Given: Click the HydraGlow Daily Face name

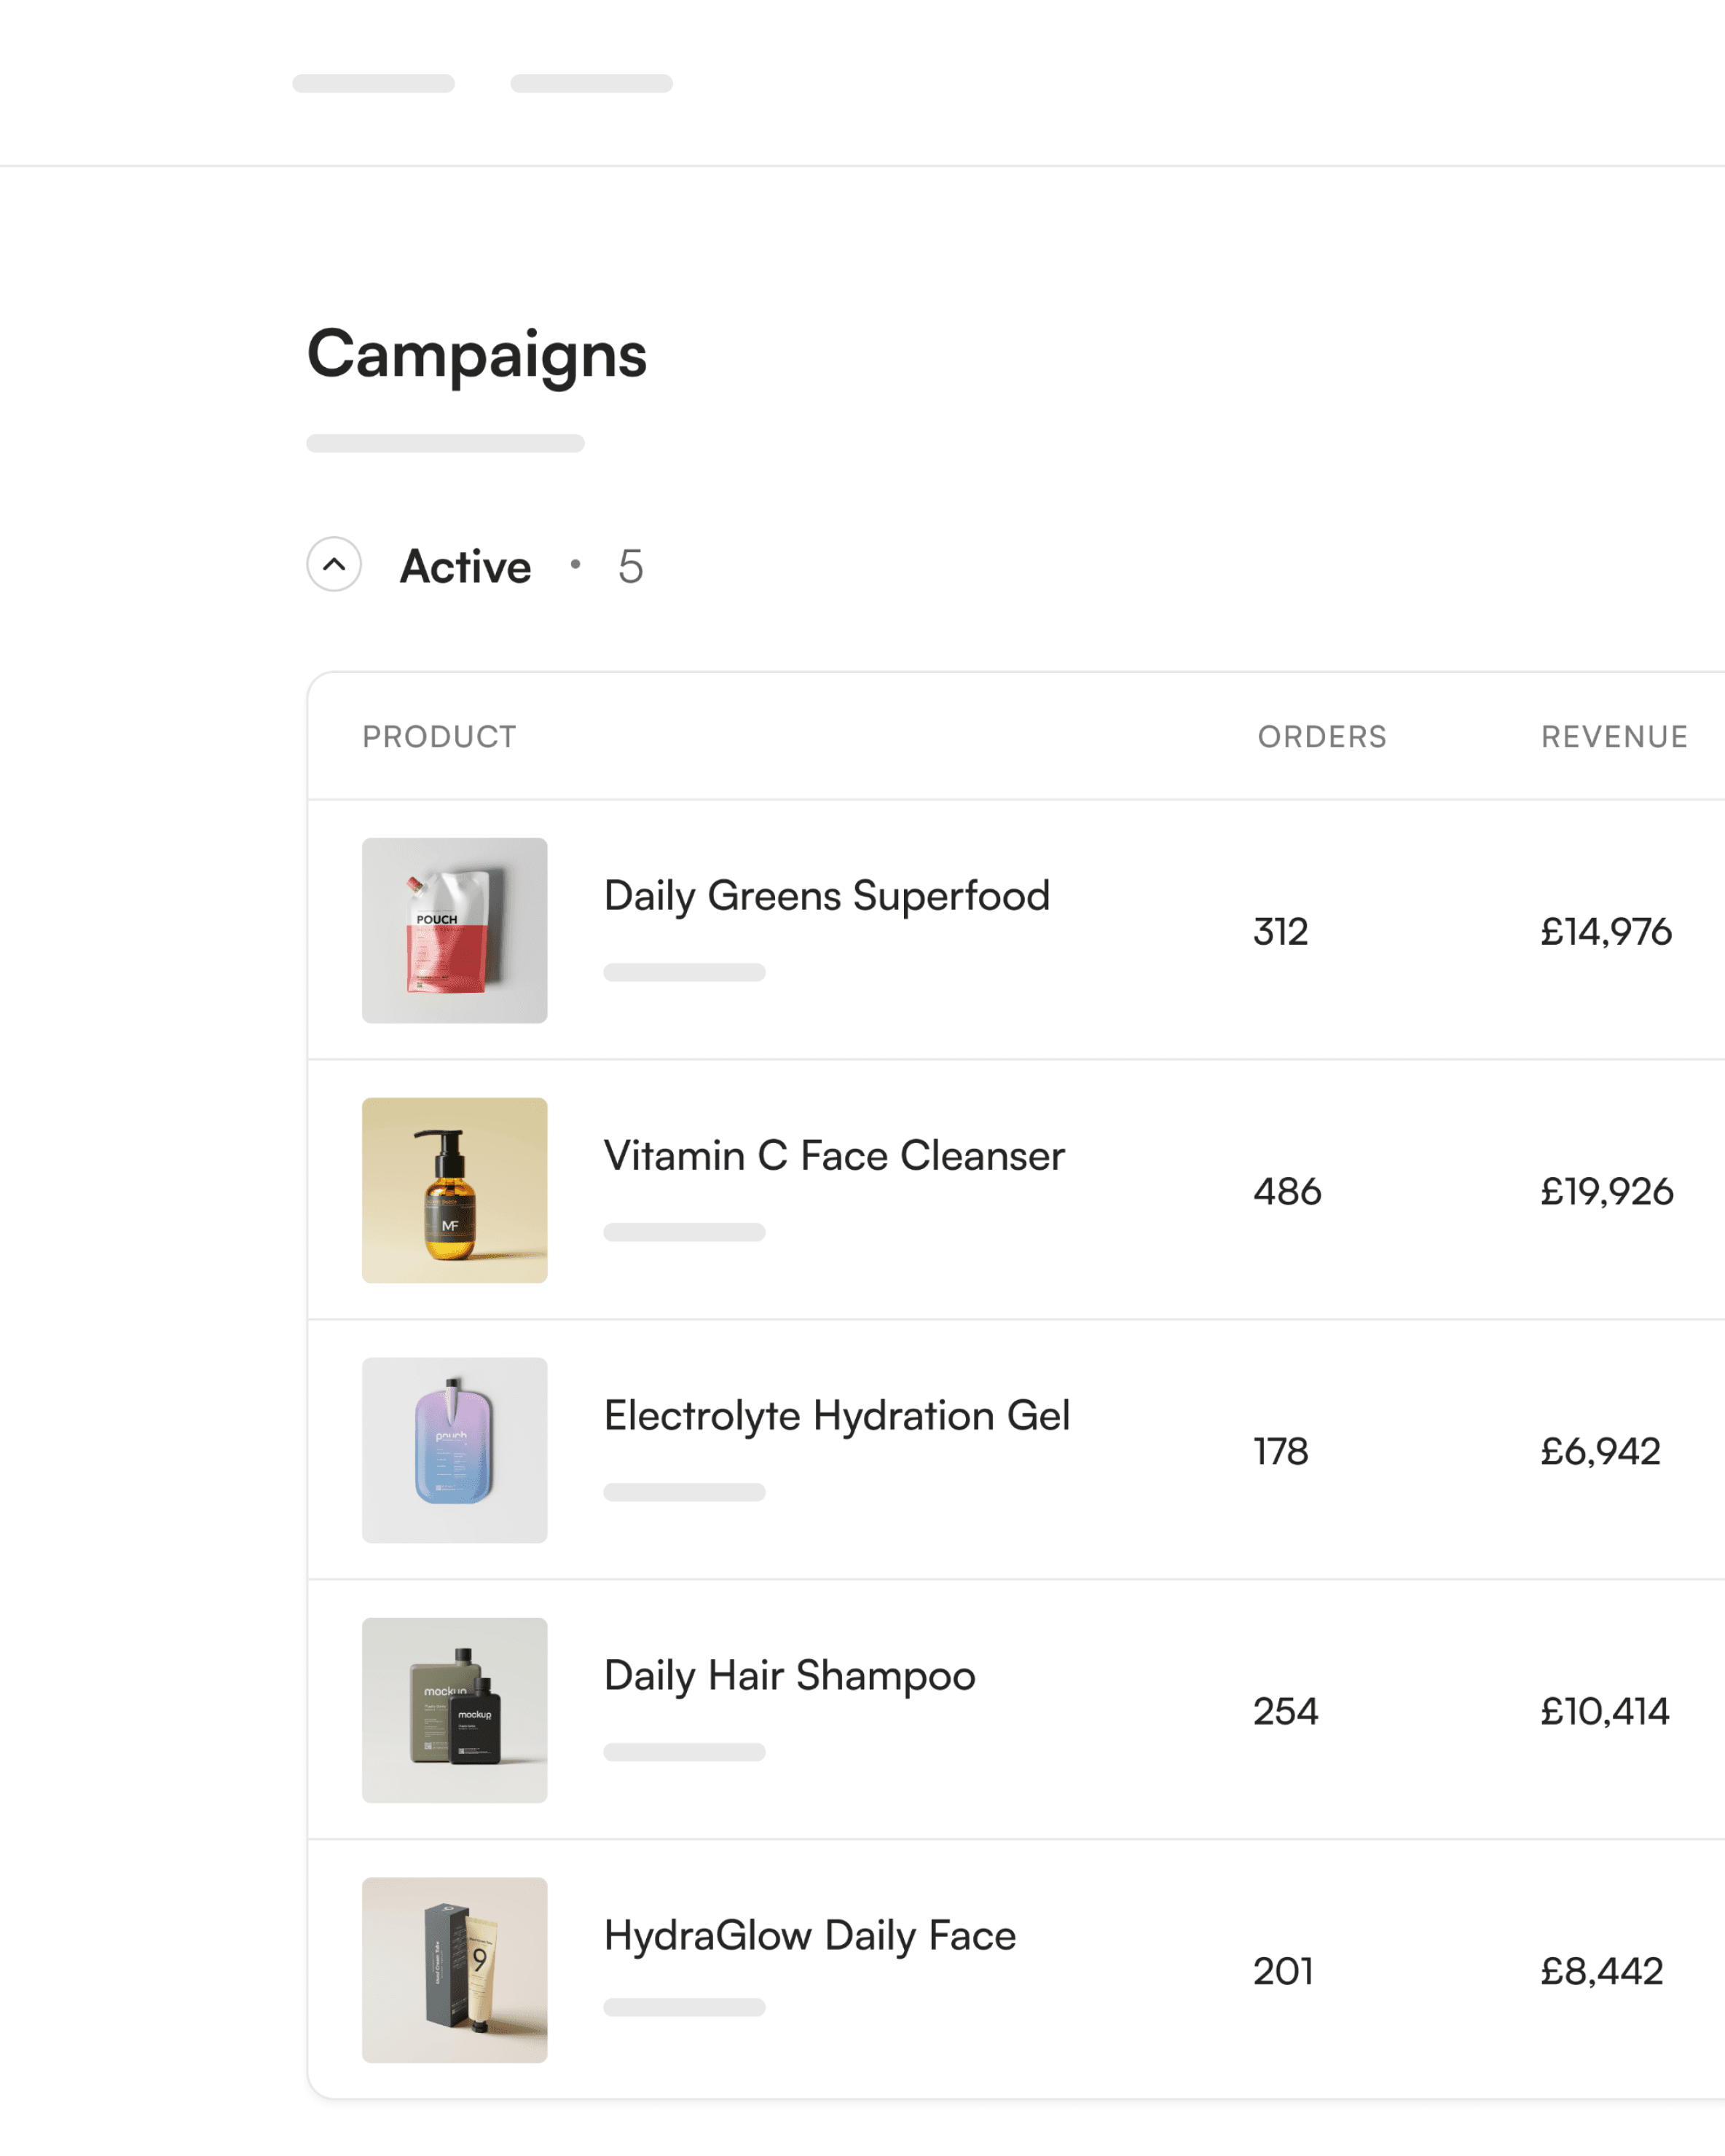Looking at the screenshot, I should [809, 1936].
